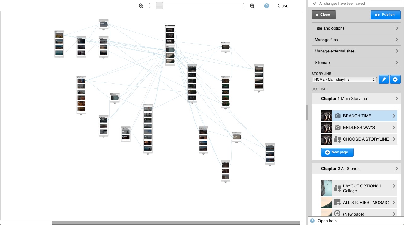Click the camera icon for ENDLESS WAYS
The image size is (404, 225).
tap(337, 128)
